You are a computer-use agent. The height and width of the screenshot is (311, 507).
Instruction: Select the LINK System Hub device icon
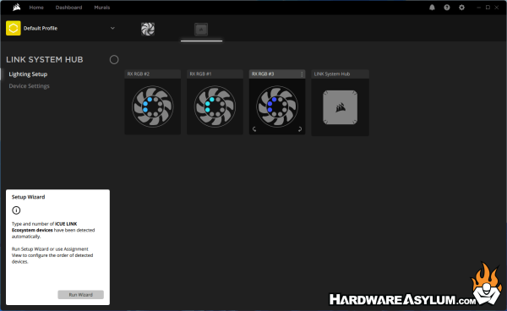(x=201, y=30)
